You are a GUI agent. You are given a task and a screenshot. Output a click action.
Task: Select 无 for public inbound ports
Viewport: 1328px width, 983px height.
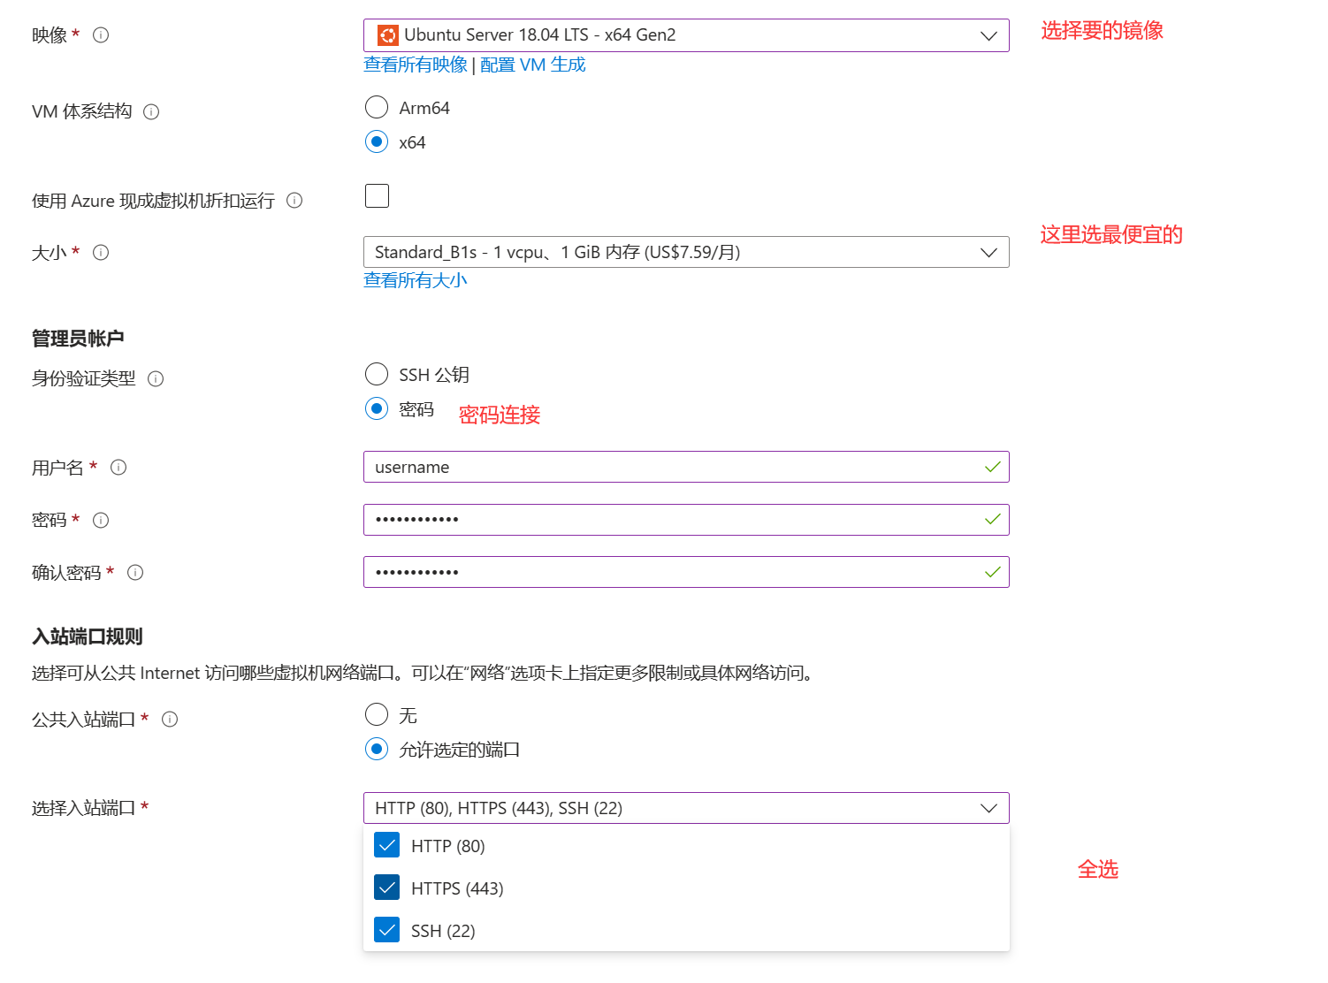pyautogui.click(x=377, y=714)
